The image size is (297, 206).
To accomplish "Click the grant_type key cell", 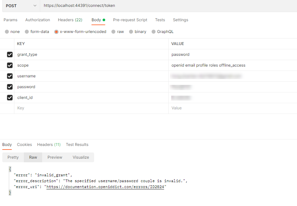I will (91, 55).
